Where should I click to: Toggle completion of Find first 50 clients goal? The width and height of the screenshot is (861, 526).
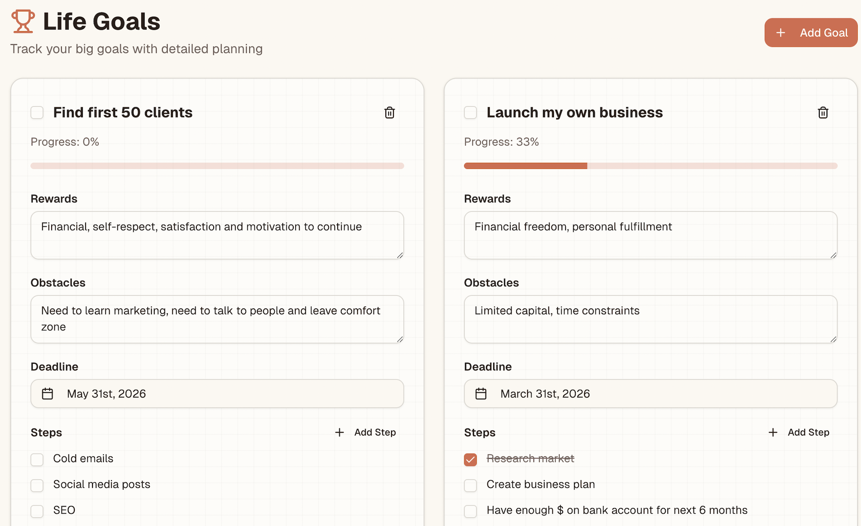(x=37, y=112)
